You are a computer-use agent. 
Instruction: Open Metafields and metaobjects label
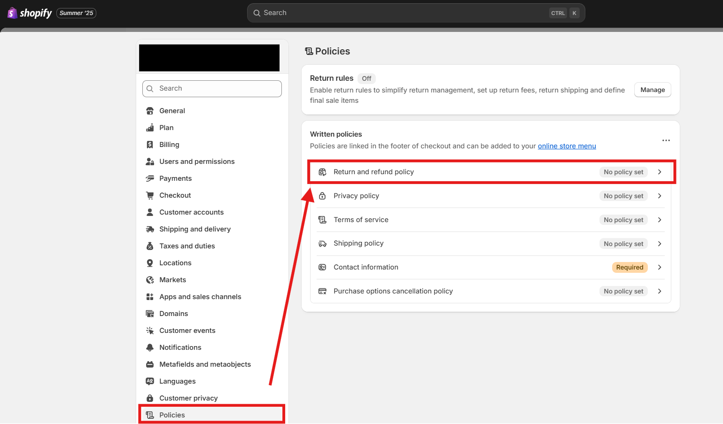coord(205,364)
